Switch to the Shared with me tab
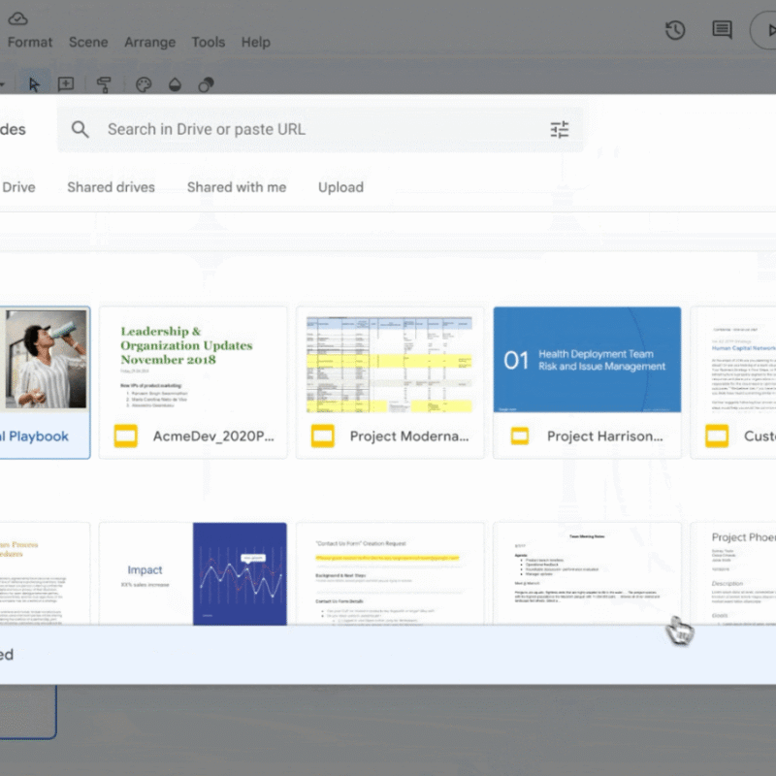 [x=236, y=187]
